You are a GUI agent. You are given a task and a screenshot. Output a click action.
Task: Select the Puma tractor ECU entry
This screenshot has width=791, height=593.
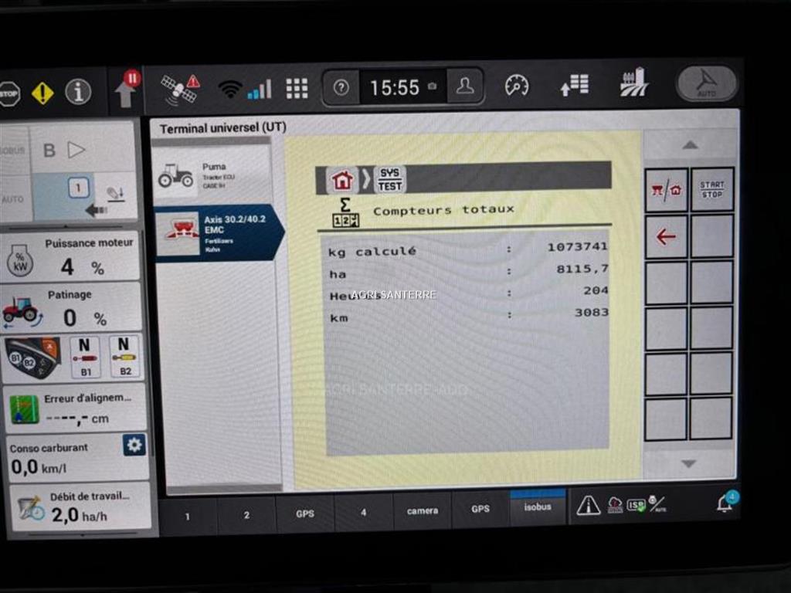(212, 176)
